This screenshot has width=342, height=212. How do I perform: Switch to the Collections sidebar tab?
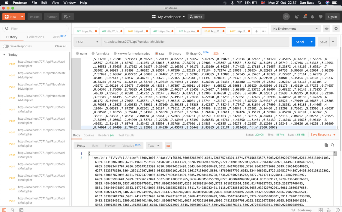[x=35, y=37]
